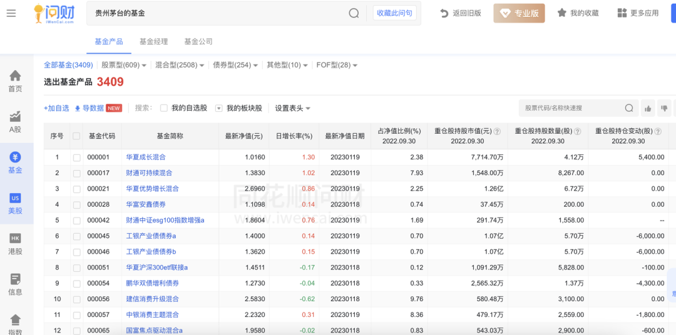The height and width of the screenshot is (335, 676).
Task: Click the star icon for 我的收藏
Action: tap(561, 13)
